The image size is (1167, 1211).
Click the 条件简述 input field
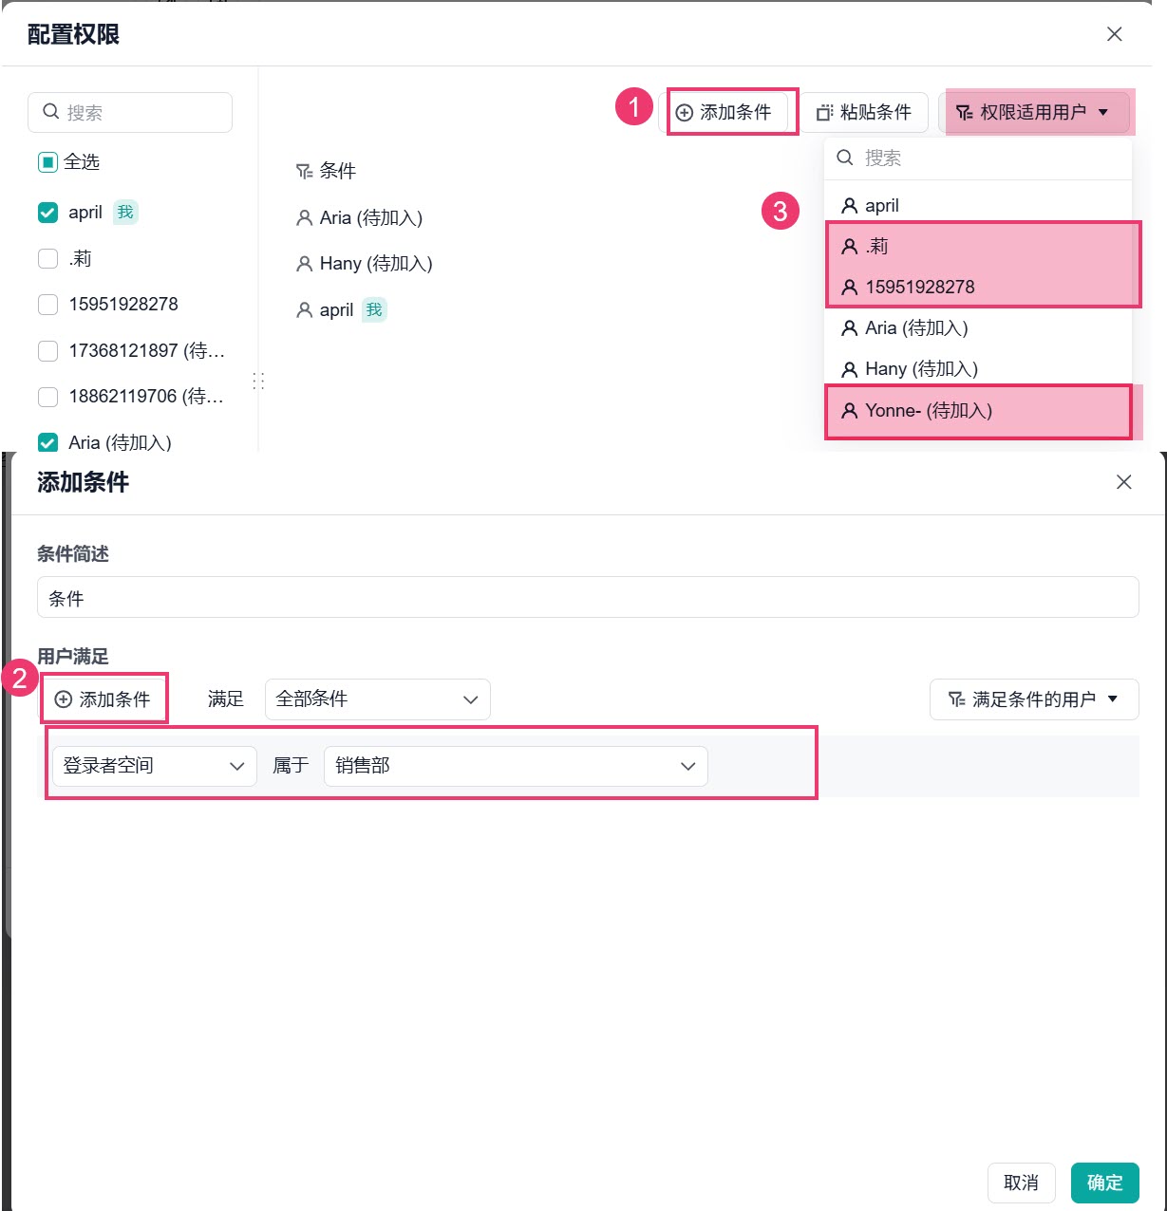tap(588, 598)
